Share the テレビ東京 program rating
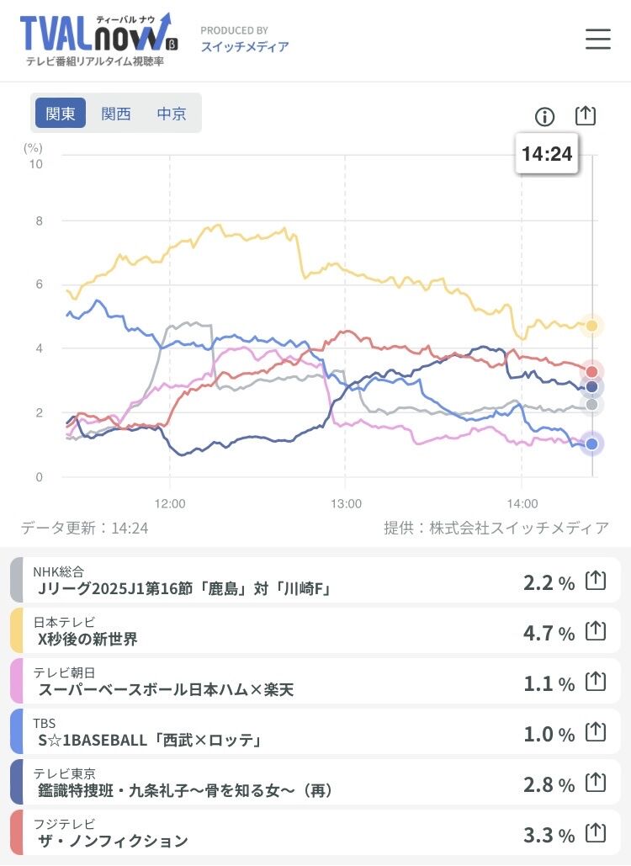The width and height of the screenshot is (631, 866). coord(595,784)
